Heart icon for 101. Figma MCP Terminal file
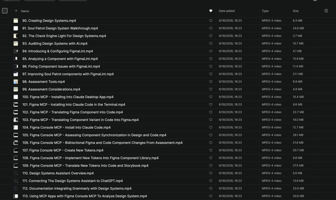Screen dimensions: 336x200 [x=211, y=105]
